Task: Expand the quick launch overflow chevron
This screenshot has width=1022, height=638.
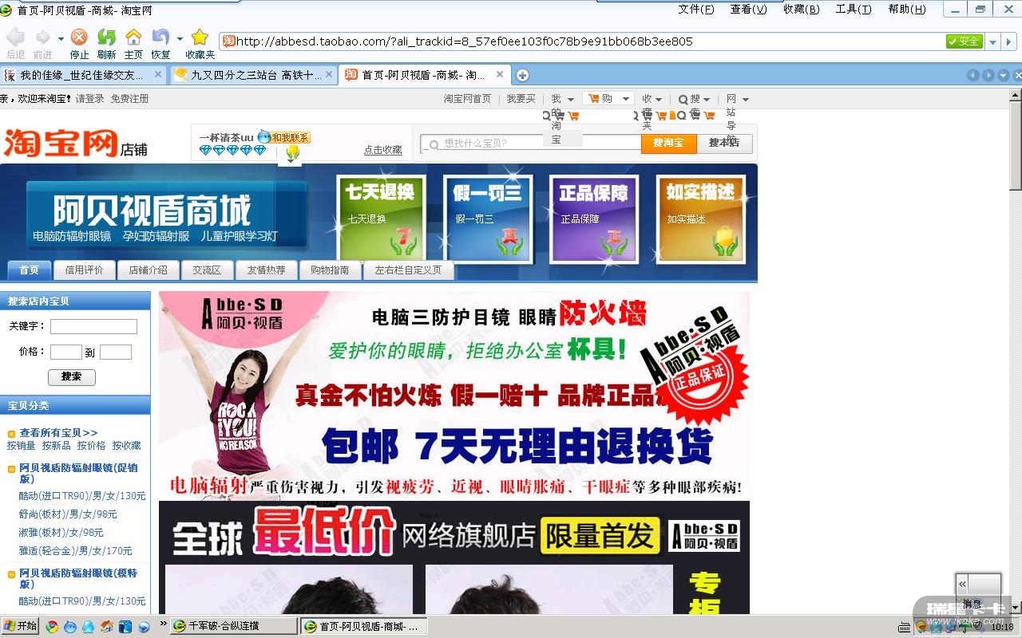Action: [x=163, y=624]
